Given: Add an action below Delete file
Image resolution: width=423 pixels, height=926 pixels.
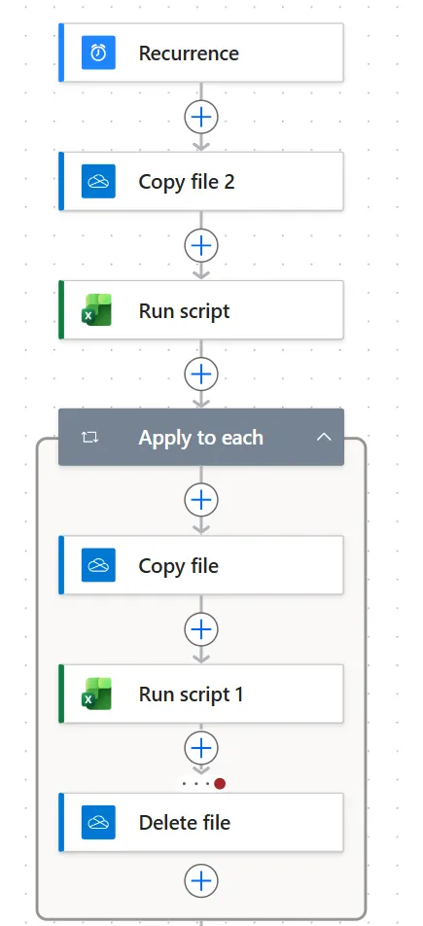Looking at the screenshot, I should pyautogui.click(x=201, y=881).
